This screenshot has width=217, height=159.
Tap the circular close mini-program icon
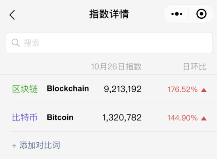click(x=201, y=14)
